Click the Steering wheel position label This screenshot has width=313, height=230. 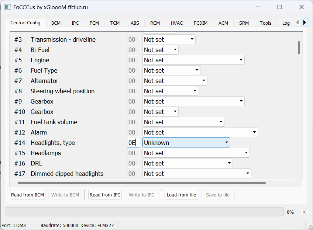click(x=62, y=91)
